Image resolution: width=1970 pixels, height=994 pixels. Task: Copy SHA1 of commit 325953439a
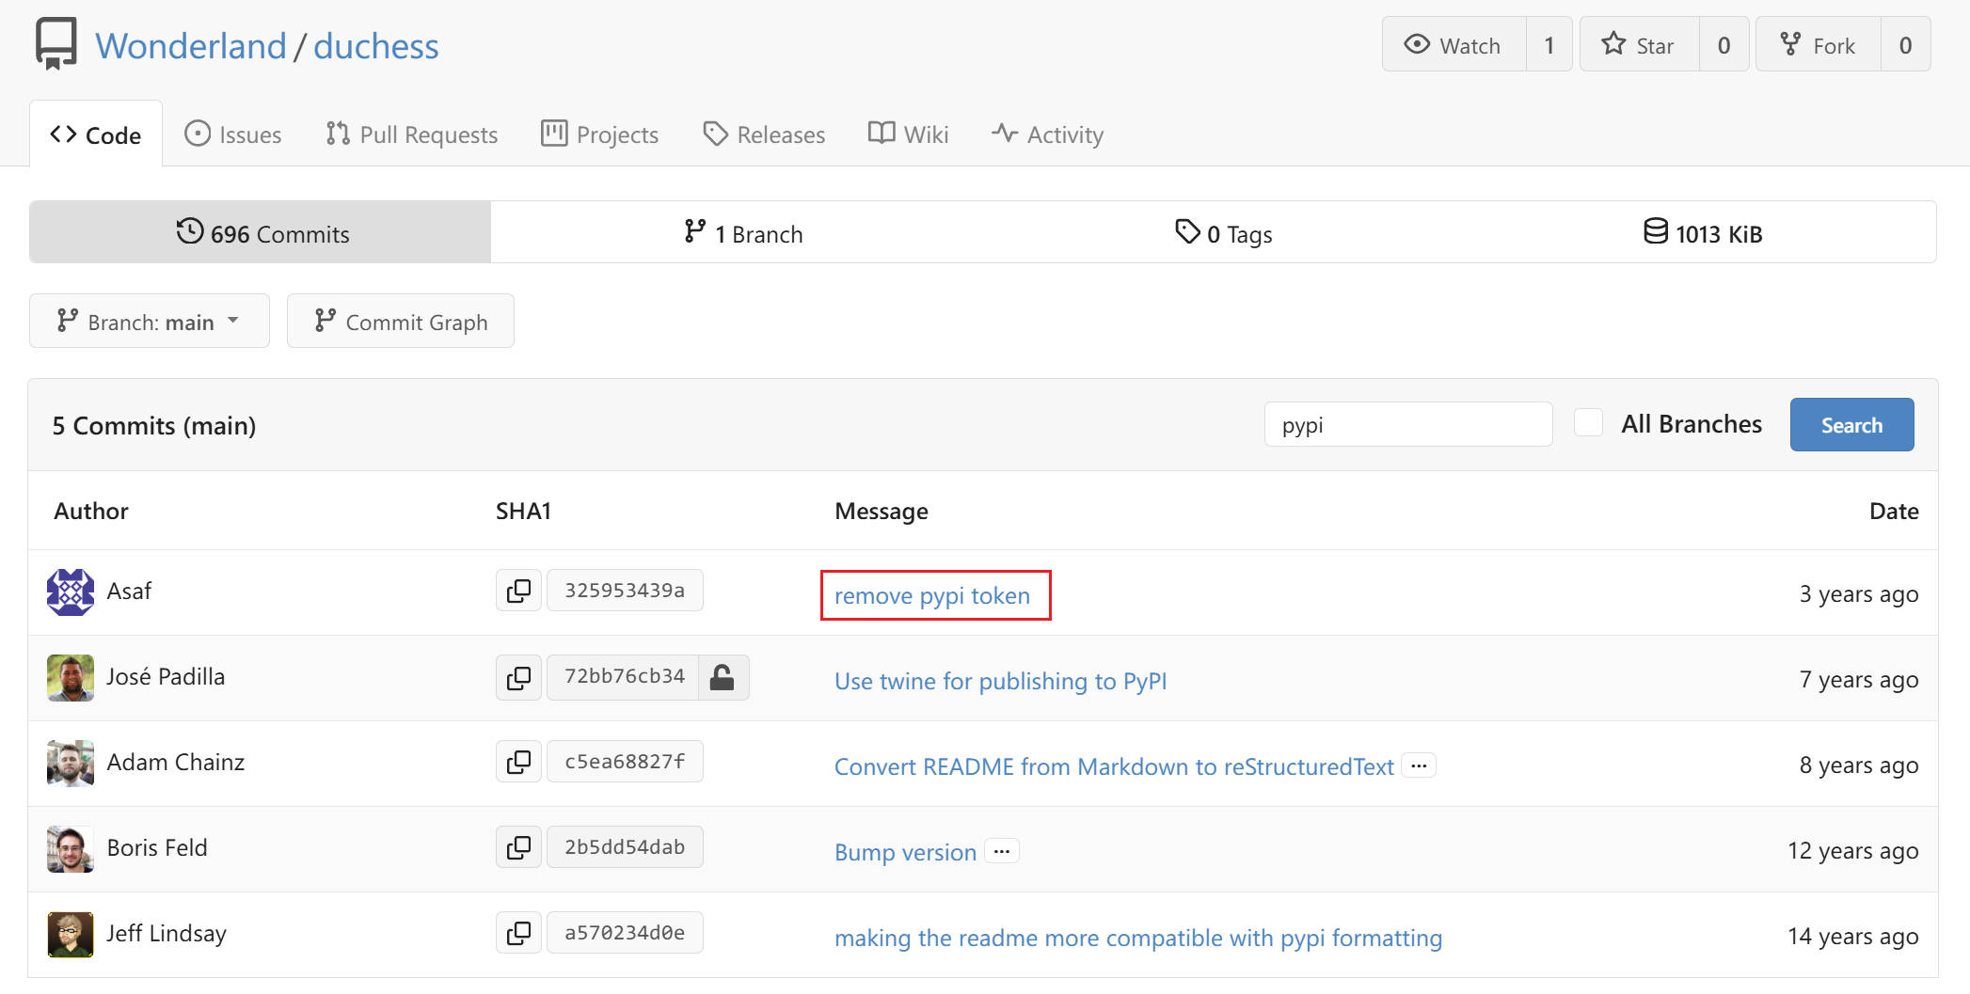518,591
